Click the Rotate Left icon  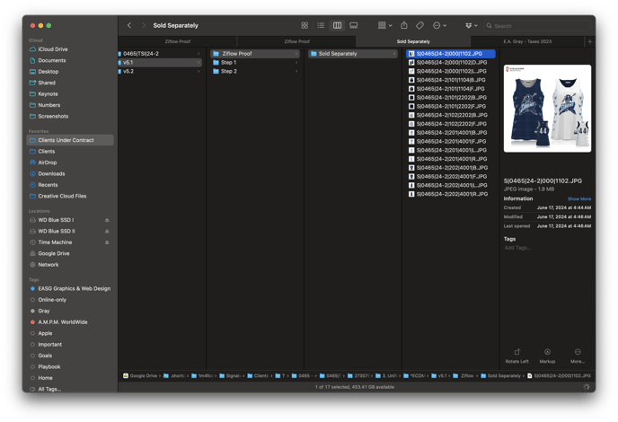(x=517, y=352)
